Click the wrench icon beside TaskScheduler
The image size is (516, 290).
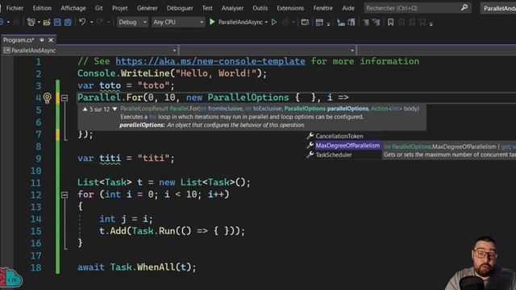(x=310, y=155)
